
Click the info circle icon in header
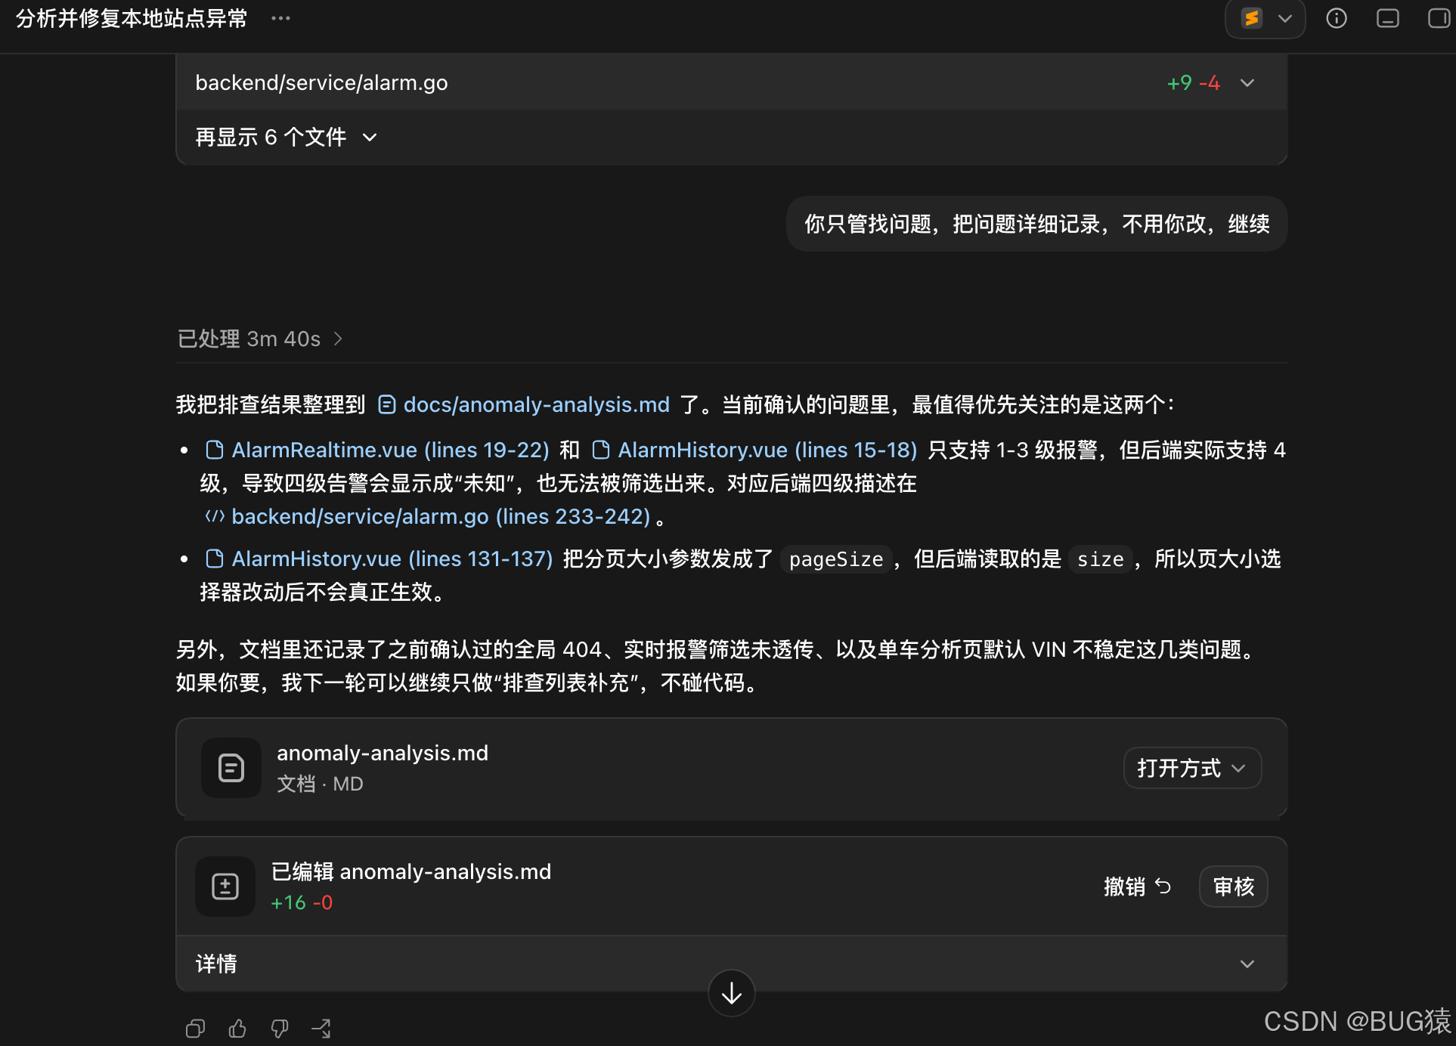pyautogui.click(x=1337, y=18)
